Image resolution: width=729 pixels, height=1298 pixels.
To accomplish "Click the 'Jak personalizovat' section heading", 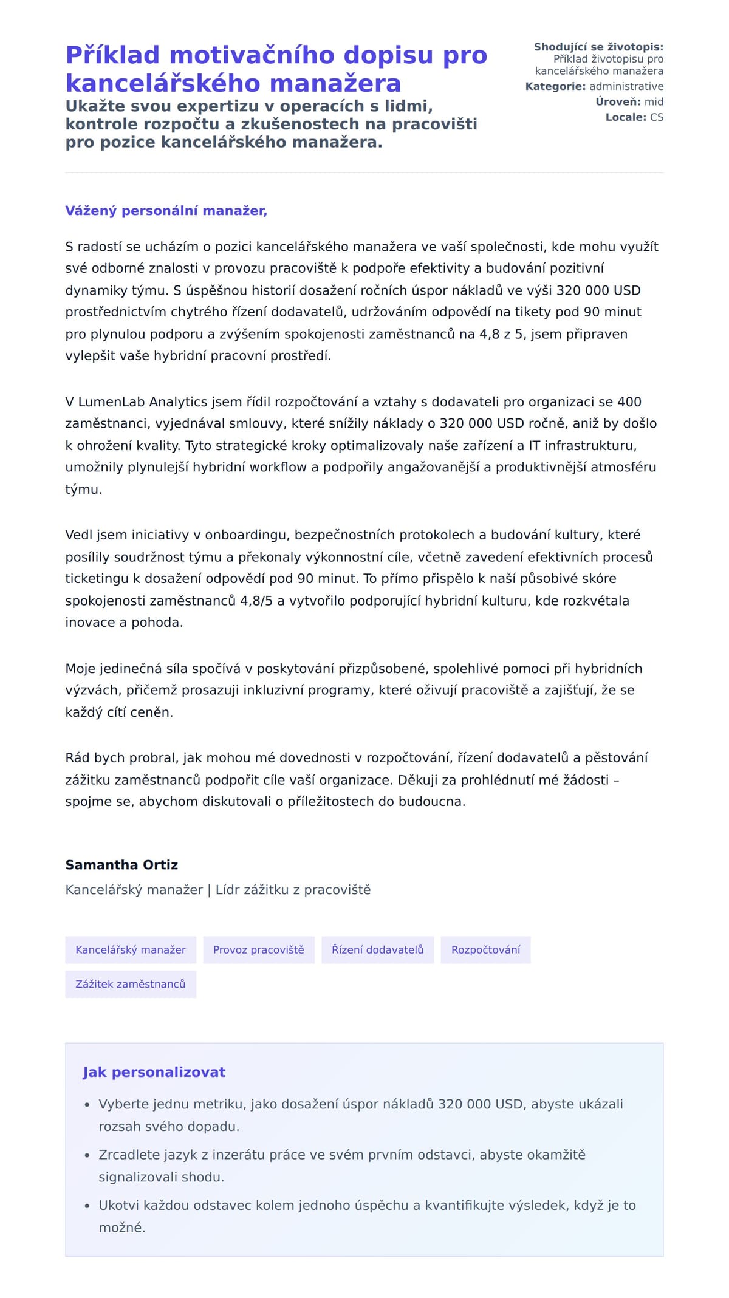I will (154, 1072).
